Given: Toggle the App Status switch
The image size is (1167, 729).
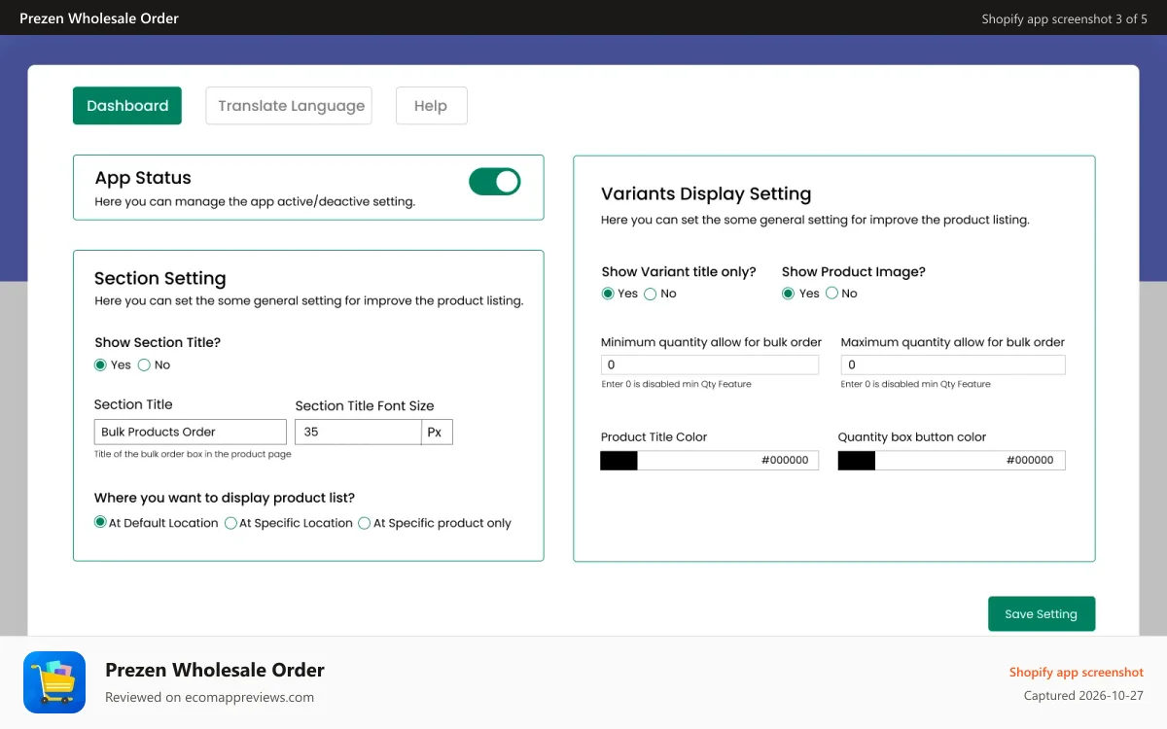Looking at the screenshot, I should tap(495, 182).
